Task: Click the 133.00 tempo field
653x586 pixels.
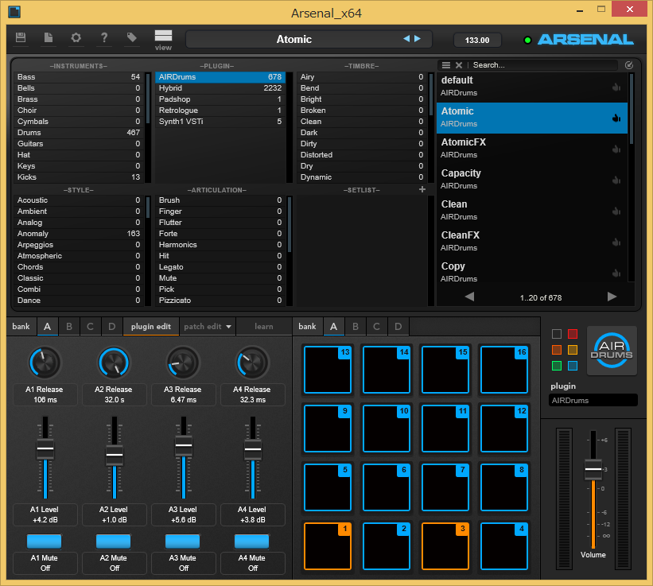Action: [477, 40]
